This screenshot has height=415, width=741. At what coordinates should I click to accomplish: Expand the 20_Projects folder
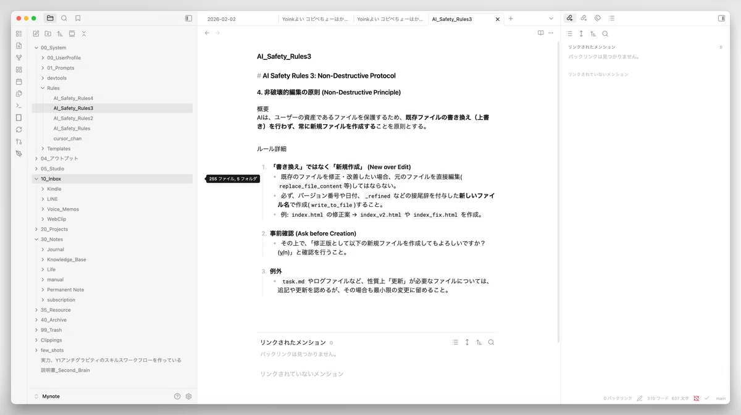click(36, 229)
